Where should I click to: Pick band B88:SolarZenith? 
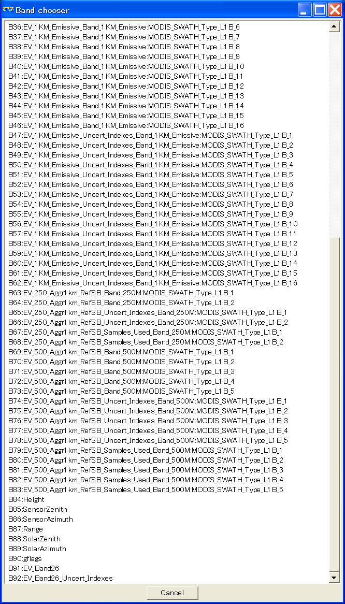[x=34, y=539]
